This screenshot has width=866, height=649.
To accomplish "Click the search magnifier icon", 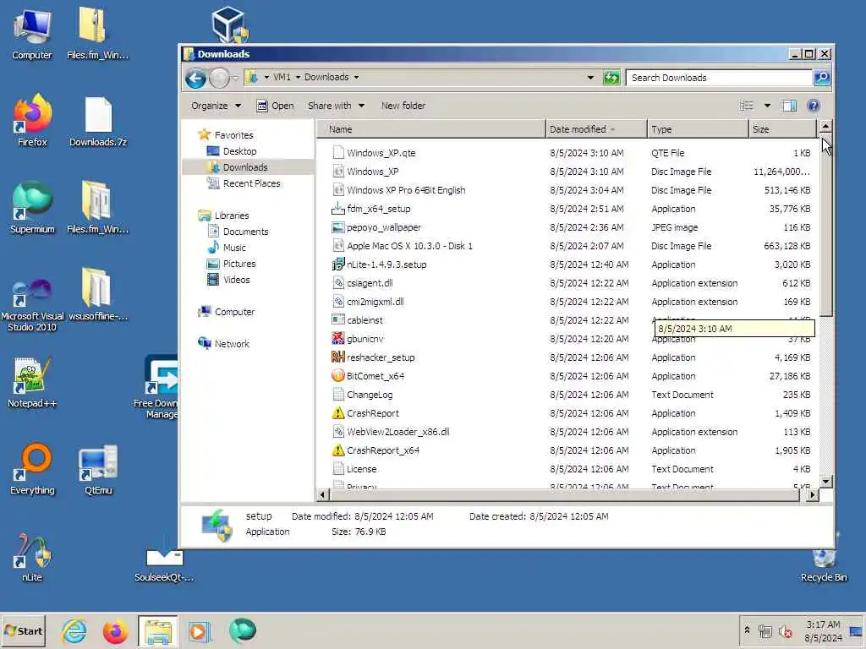I will click(x=822, y=77).
